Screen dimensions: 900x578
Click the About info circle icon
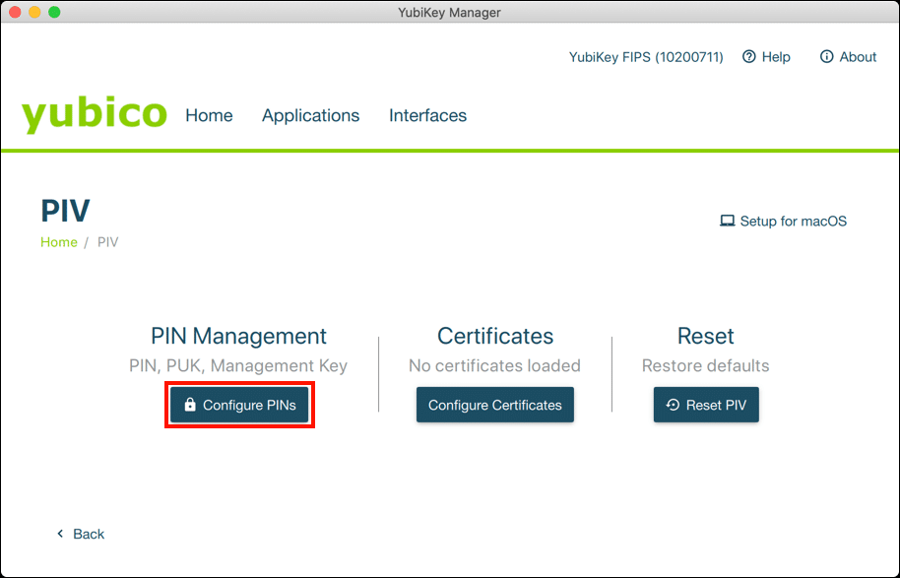pyautogui.click(x=827, y=57)
